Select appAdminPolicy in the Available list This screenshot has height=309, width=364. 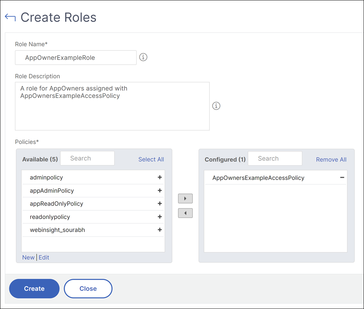[x=93, y=191]
